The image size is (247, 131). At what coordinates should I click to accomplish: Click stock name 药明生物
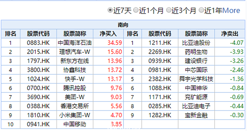pos(196,52)
